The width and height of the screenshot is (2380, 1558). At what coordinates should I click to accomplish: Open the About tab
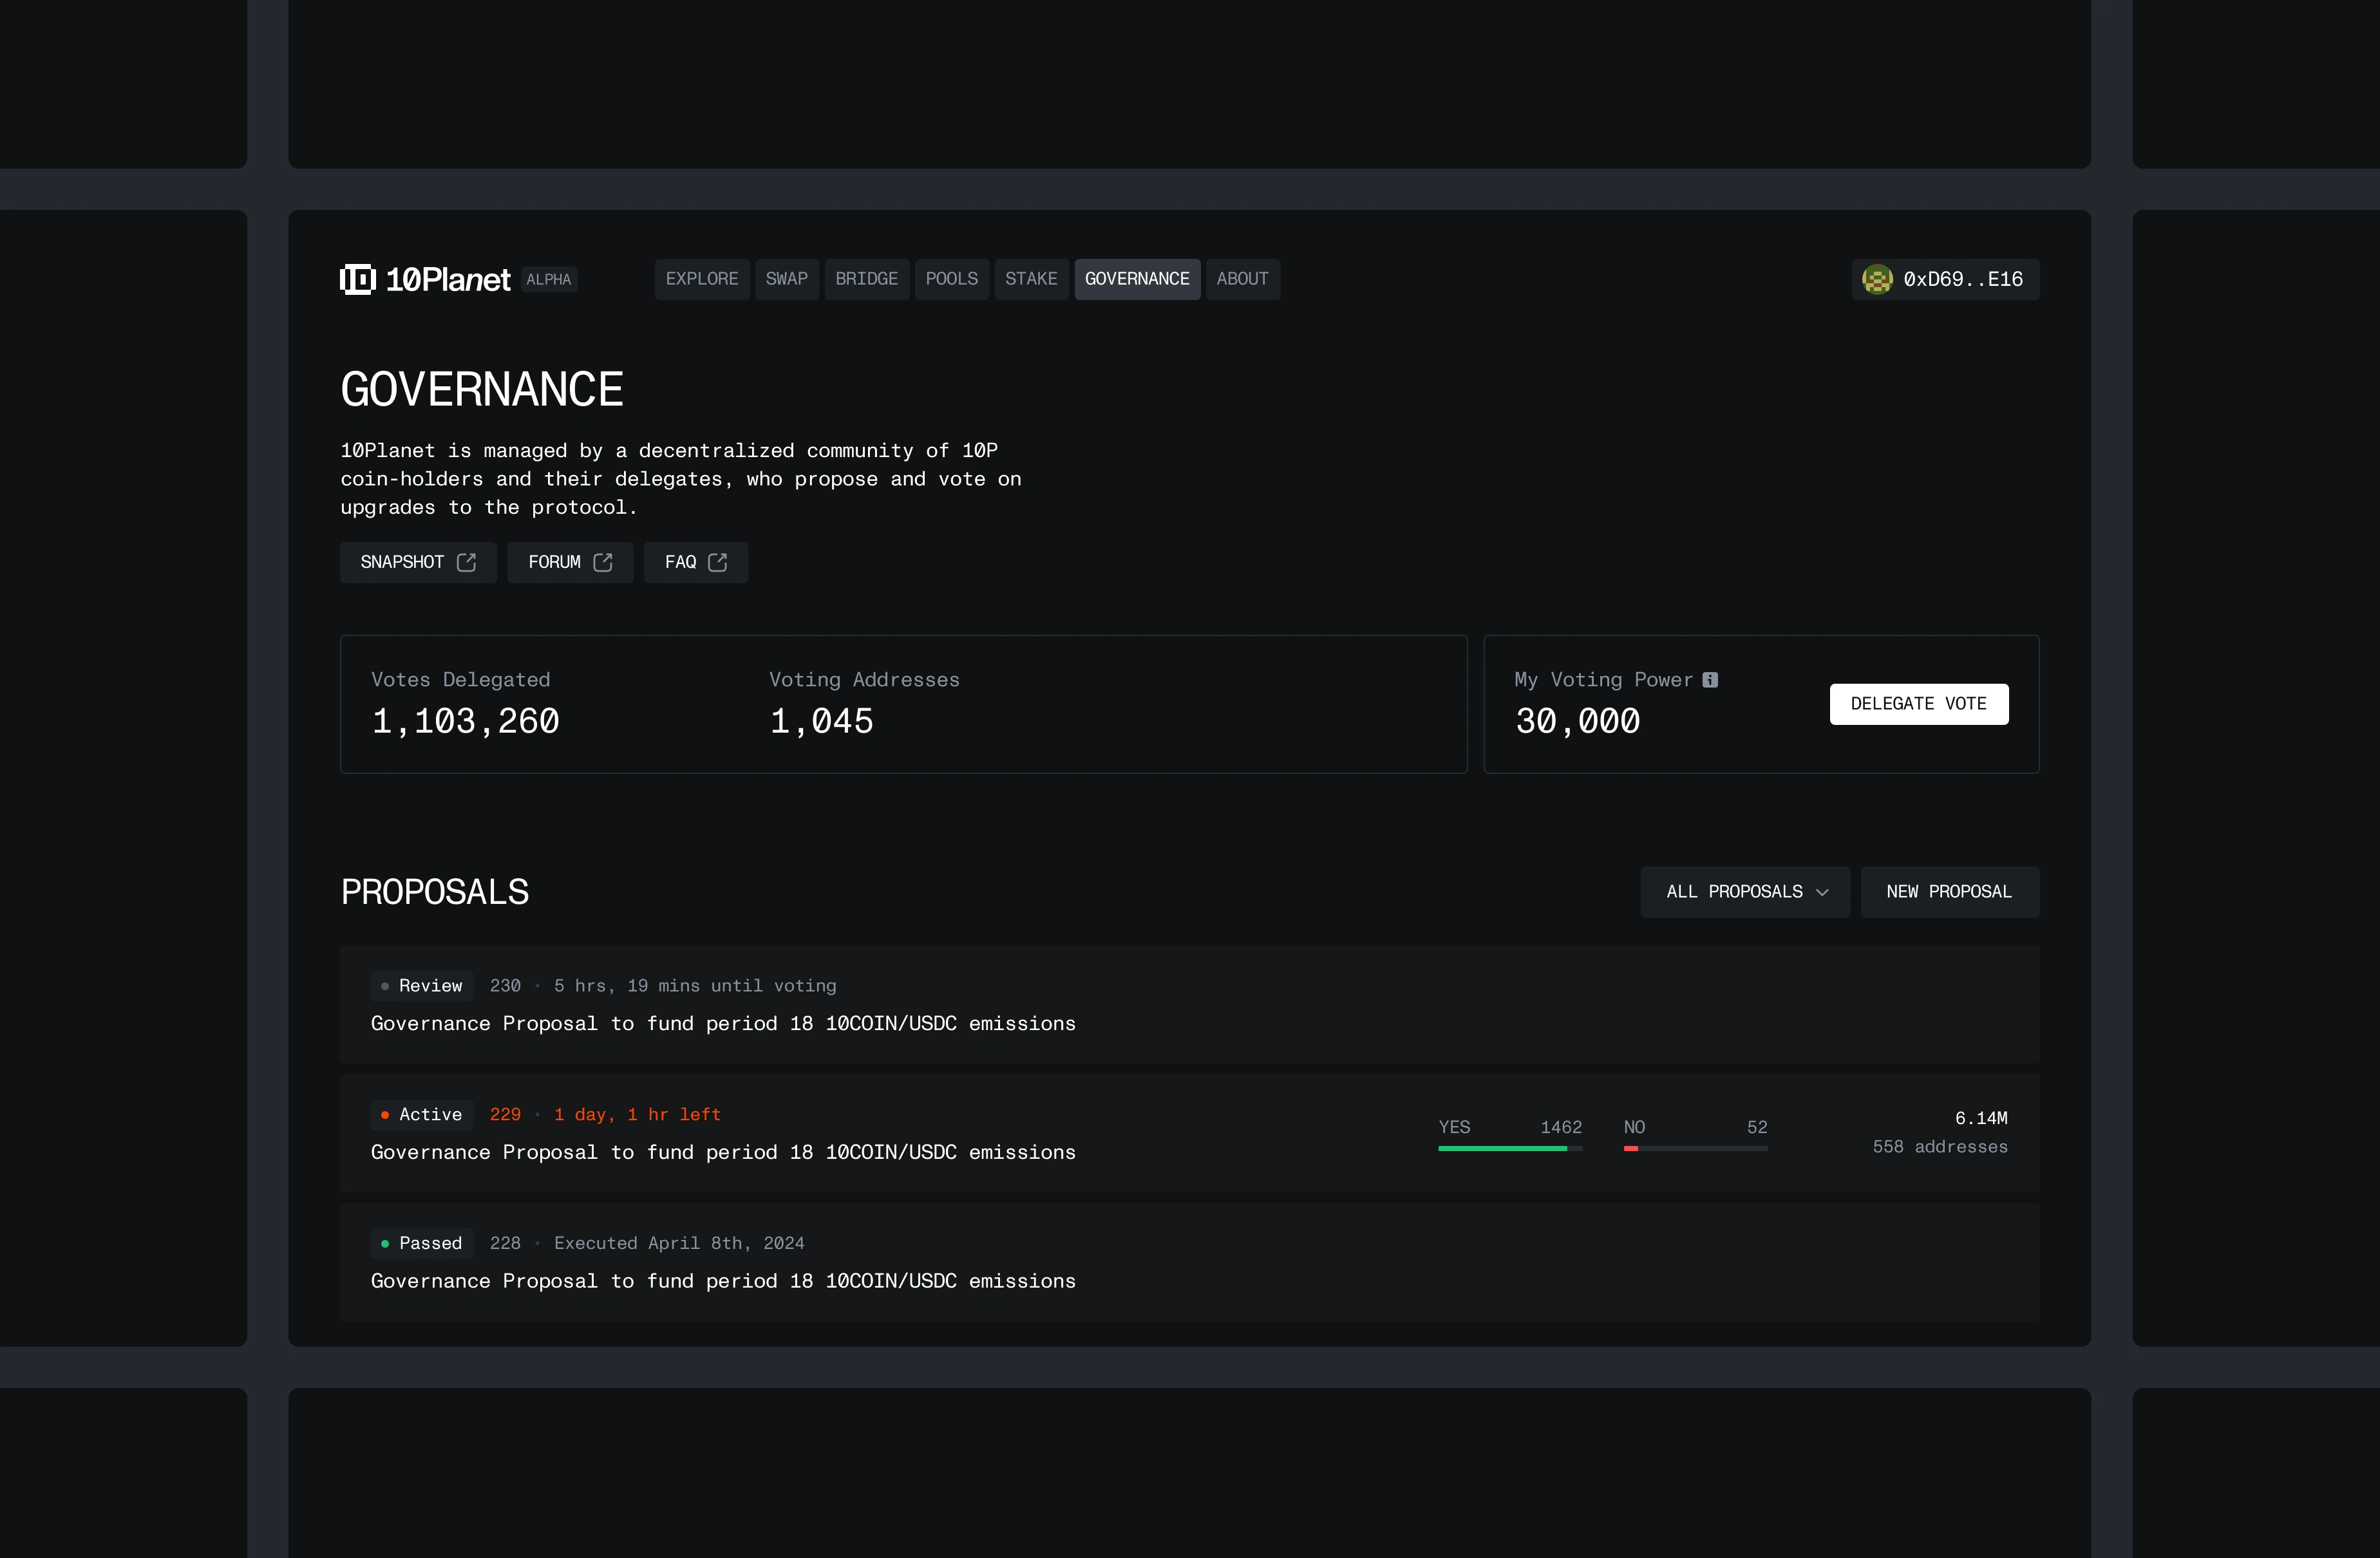[1242, 279]
